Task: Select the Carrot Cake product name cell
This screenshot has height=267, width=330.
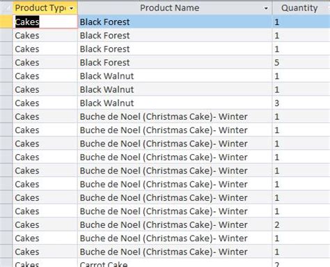Action: [175, 263]
